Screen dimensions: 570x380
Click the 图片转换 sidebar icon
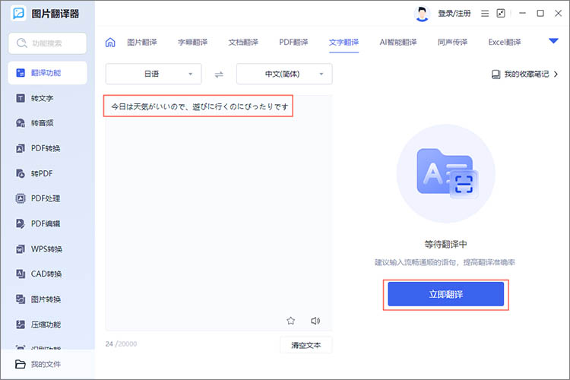tap(21, 299)
